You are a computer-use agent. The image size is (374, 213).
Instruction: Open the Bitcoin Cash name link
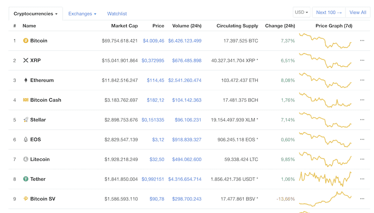pos(45,100)
